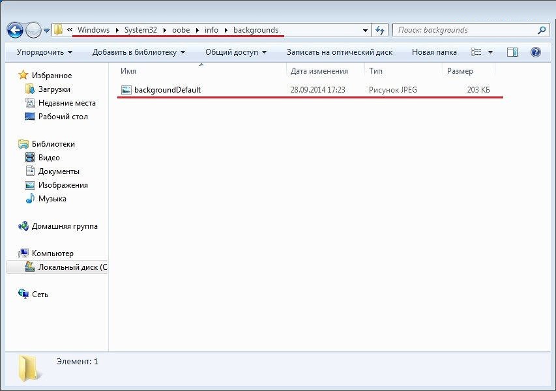Click the Изображения picture icon
556x391 pixels.
pyautogui.click(x=30, y=185)
